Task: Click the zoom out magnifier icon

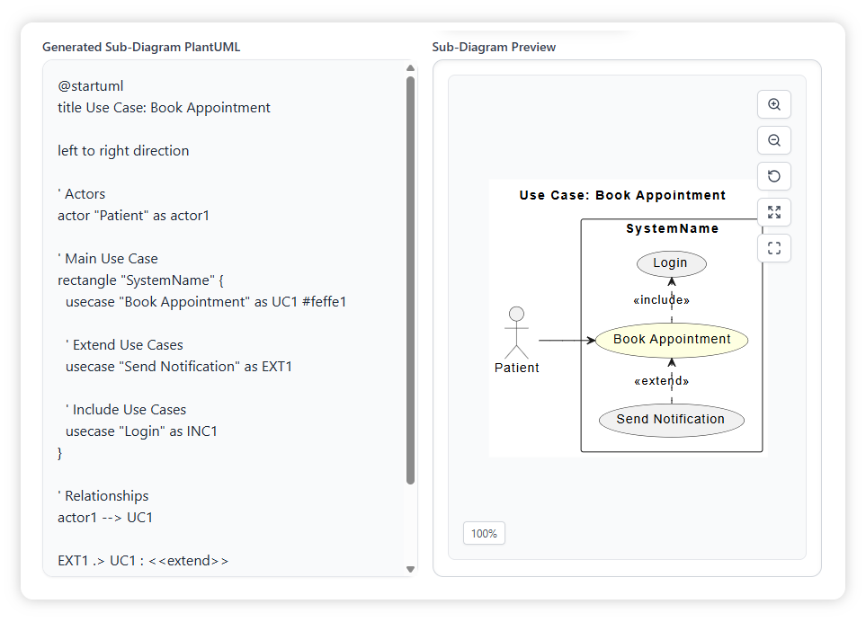Action: 773,140
